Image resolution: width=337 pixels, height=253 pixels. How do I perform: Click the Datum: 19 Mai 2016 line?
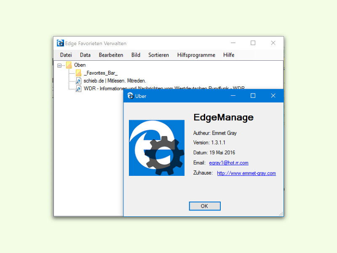pos(214,153)
